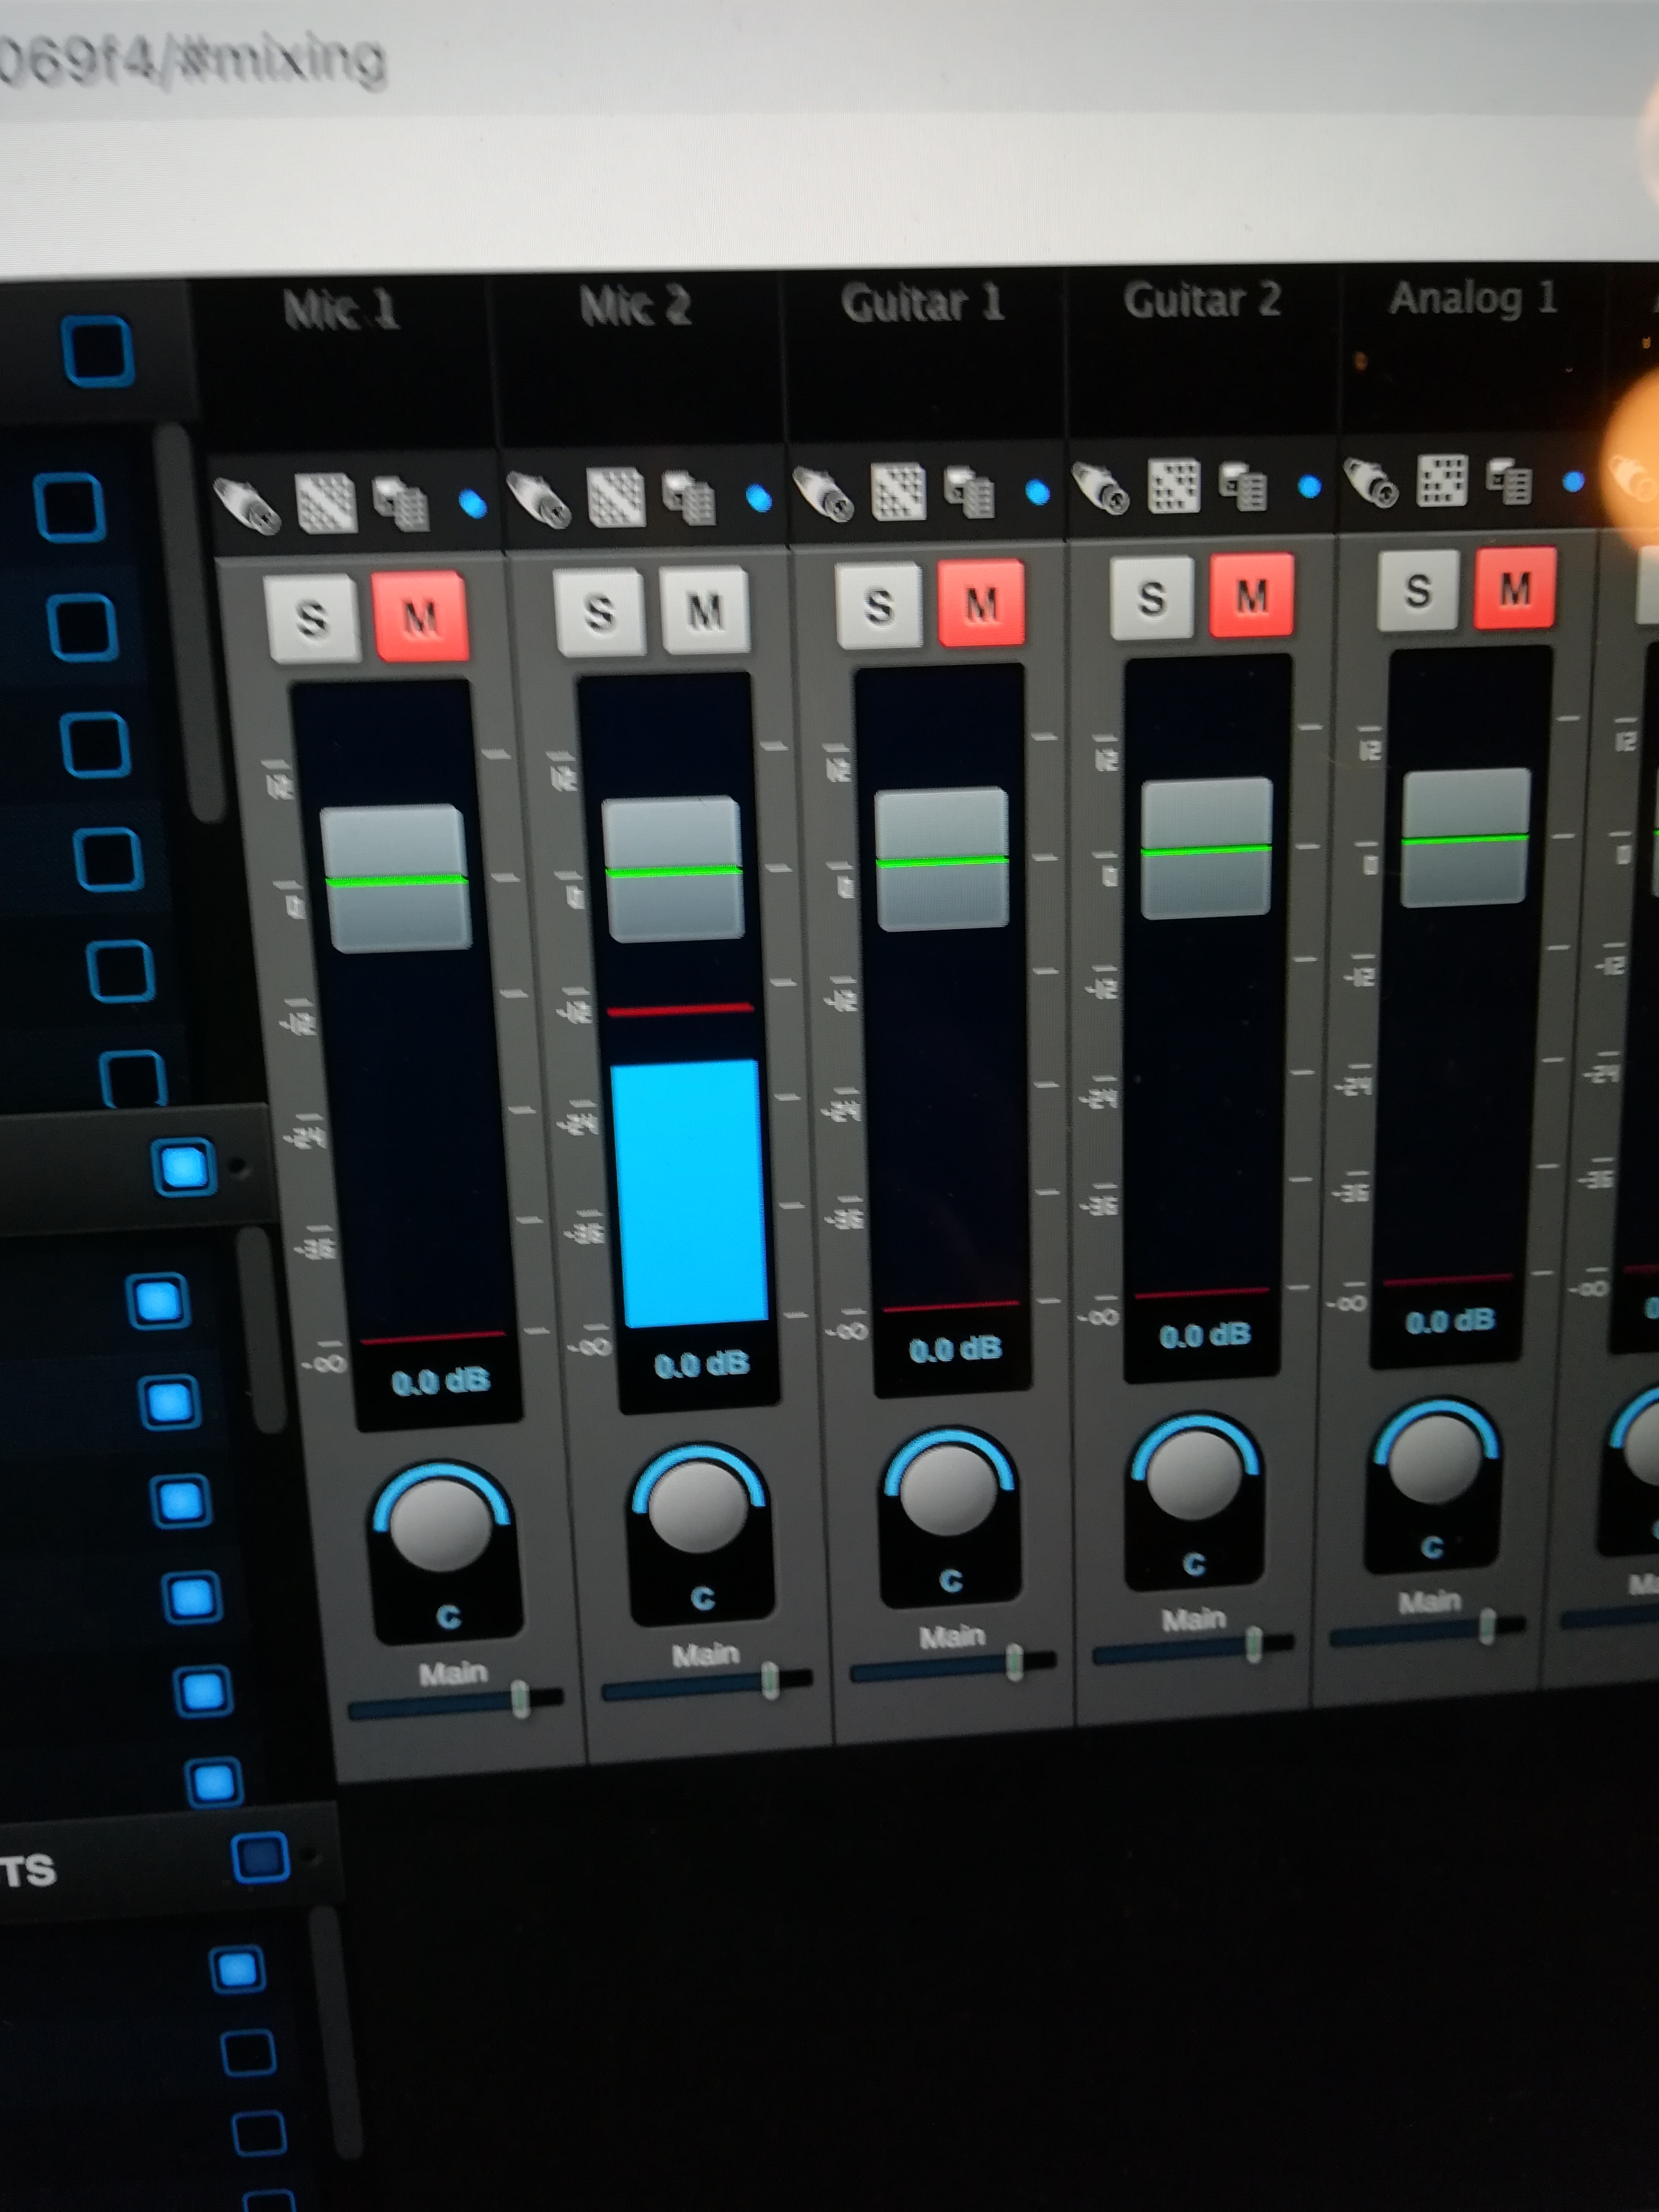Viewport: 1659px width, 2212px height.
Task: Mute the Mic 2 channel
Action: point(705,609)
